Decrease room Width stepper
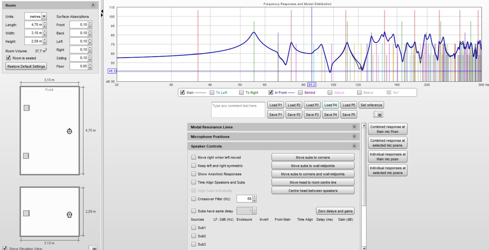Viewport: 489px width, 250px height. point(45,35)
